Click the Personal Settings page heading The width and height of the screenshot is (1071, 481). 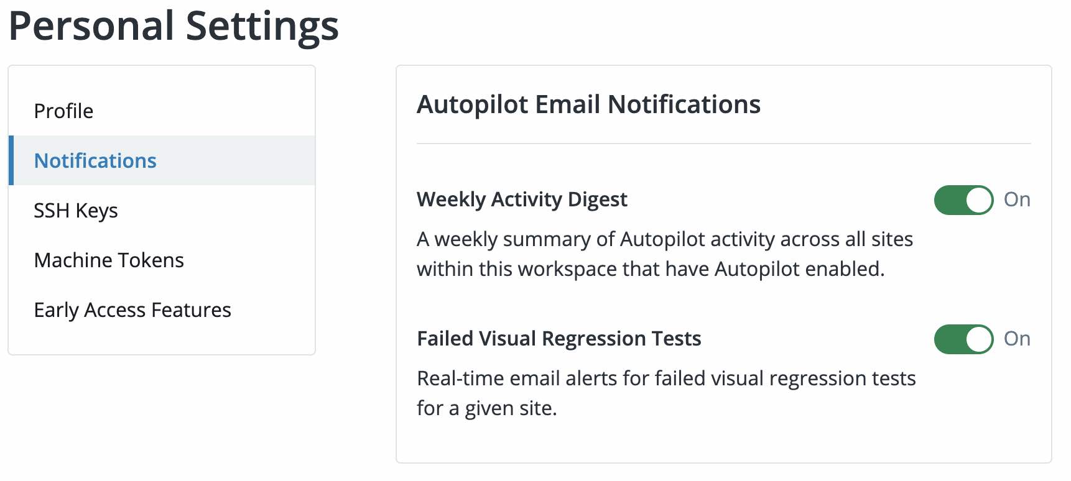point(174,26)
